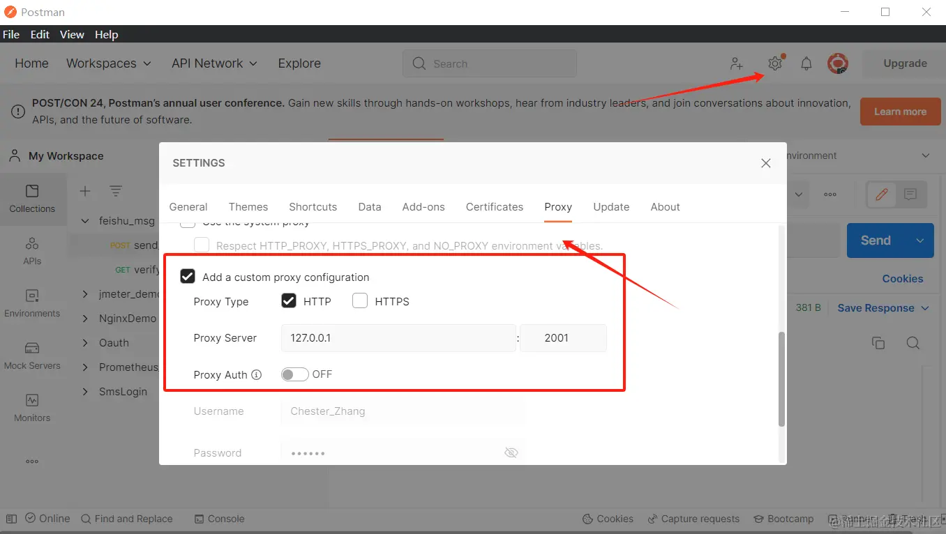Screen dimensions: 946x534
Task: Click the comments icon beside pencil
Action: tap(910, 194)
